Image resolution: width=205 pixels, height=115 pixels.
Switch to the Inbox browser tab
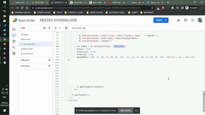tap(20, 3)
